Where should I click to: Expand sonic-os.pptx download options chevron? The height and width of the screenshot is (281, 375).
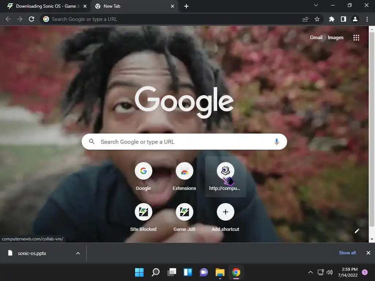click(x=78, y=253)
